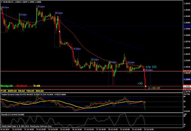Viewport: 191px width, 131px height.
Task: Click the '17 Jul 02:00' time label
Action: click(x=89, y=129)
